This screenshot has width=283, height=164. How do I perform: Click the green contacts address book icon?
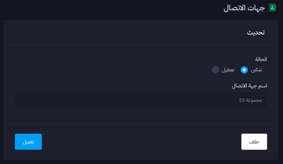point(272,7)
